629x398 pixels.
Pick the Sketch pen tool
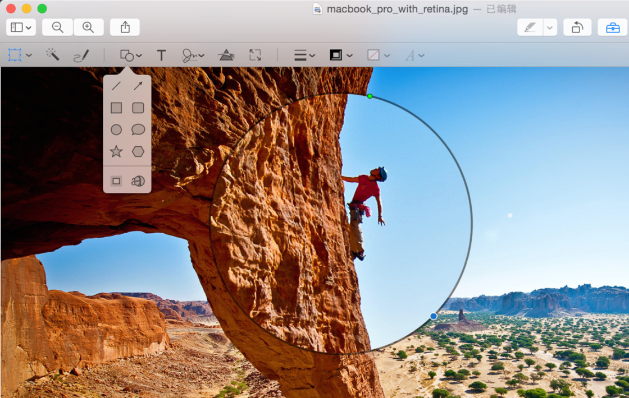pyautogui.click(x=81, y=55)
